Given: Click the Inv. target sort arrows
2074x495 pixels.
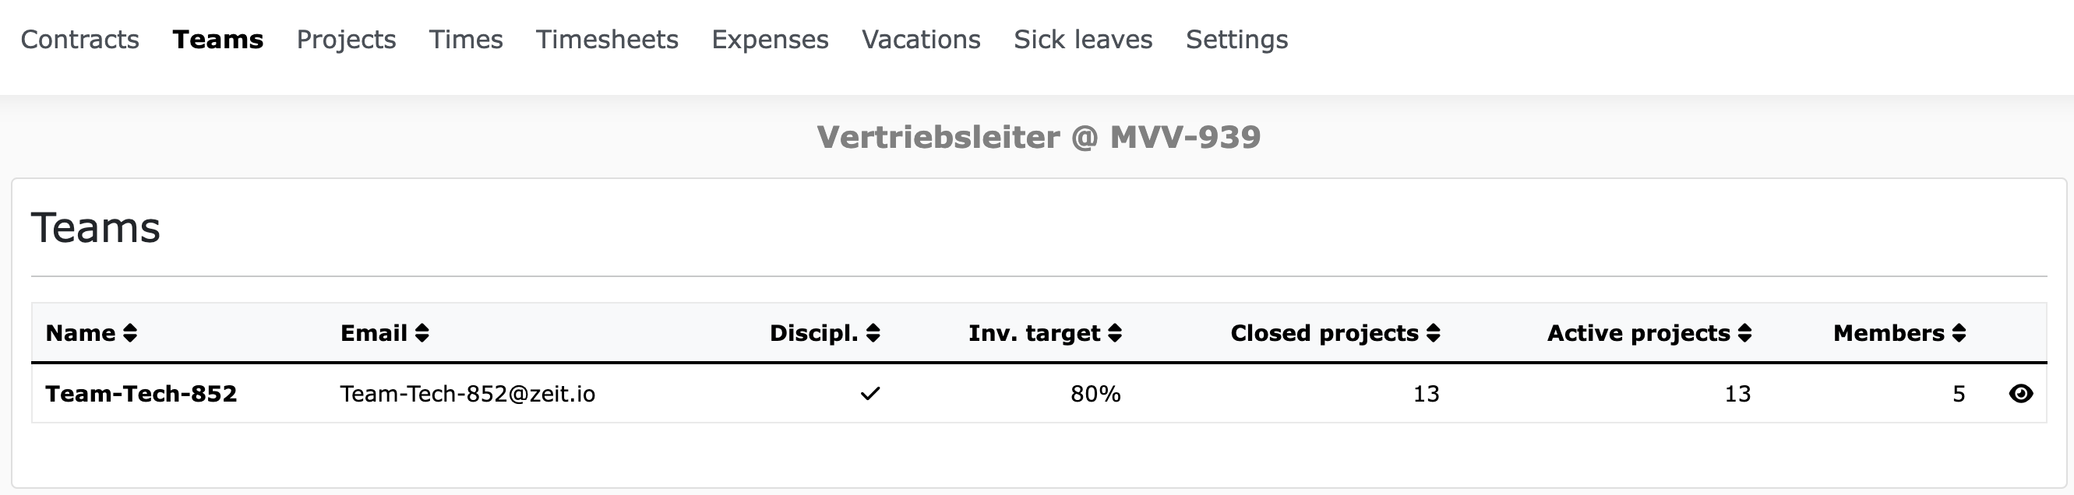Looking at the screenshot, I should point(1114,333).
